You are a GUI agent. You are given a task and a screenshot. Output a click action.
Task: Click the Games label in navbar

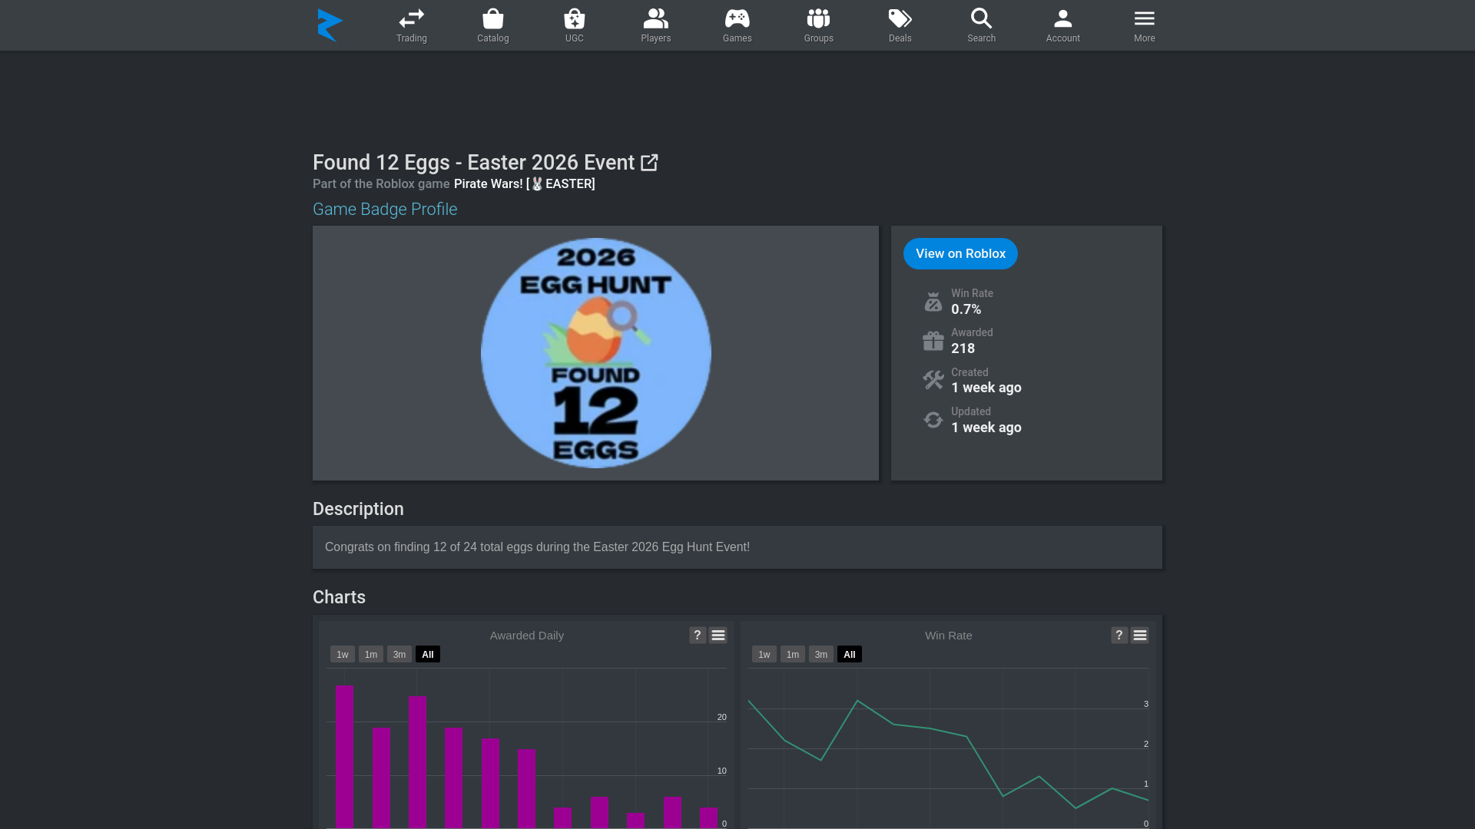pos(737,38)
